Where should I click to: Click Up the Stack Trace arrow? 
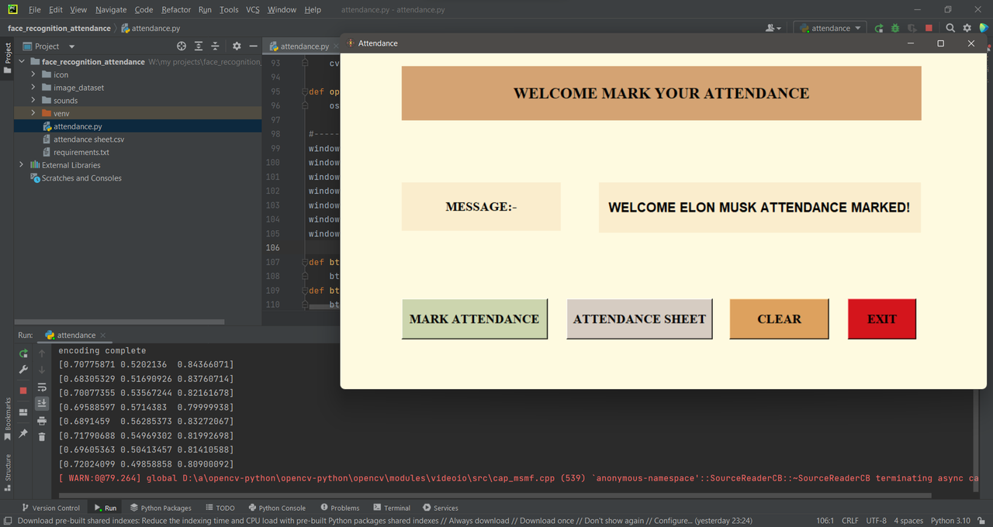[42, 353]
